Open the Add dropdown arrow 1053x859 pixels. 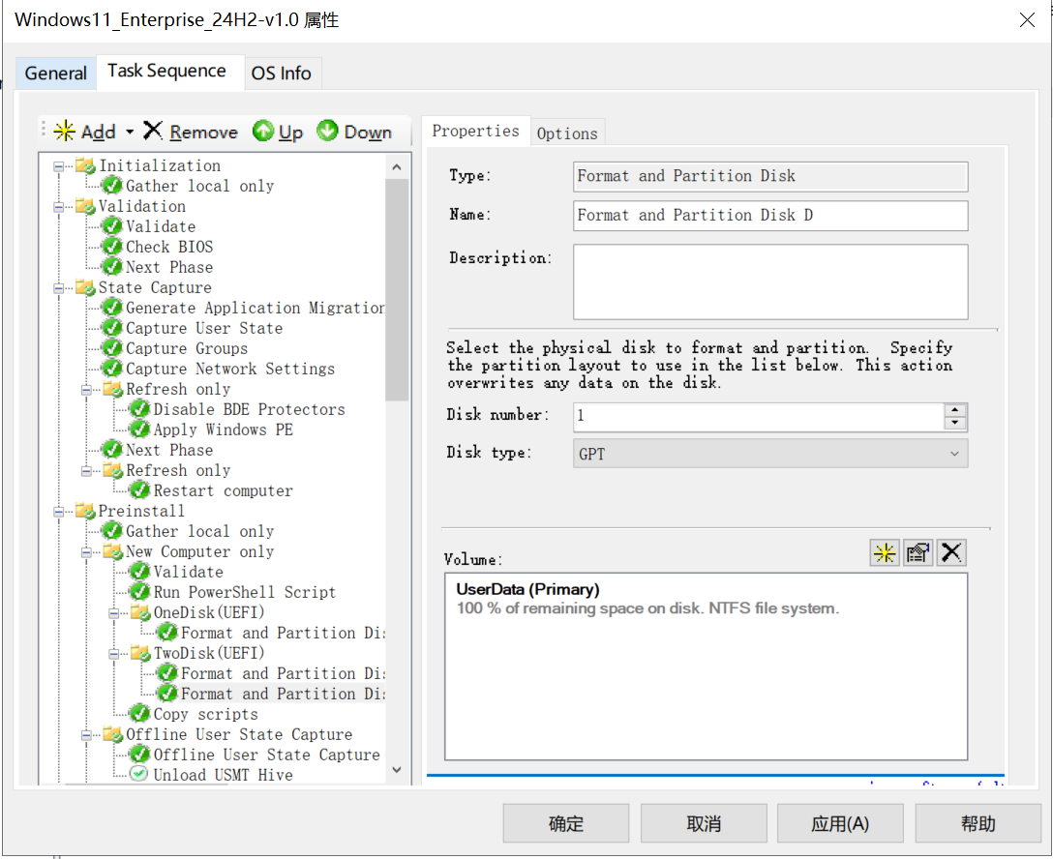(x=130, y=133)
